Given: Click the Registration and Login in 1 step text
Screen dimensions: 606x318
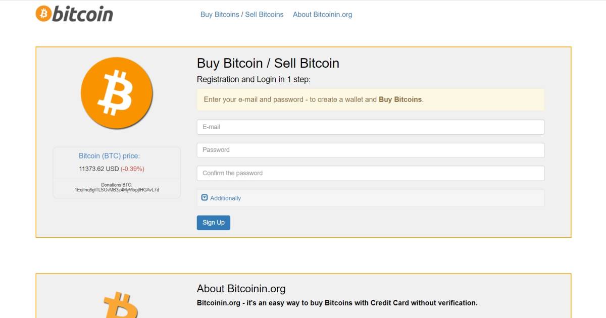Looking at the screenshot, I should [254, 79].
